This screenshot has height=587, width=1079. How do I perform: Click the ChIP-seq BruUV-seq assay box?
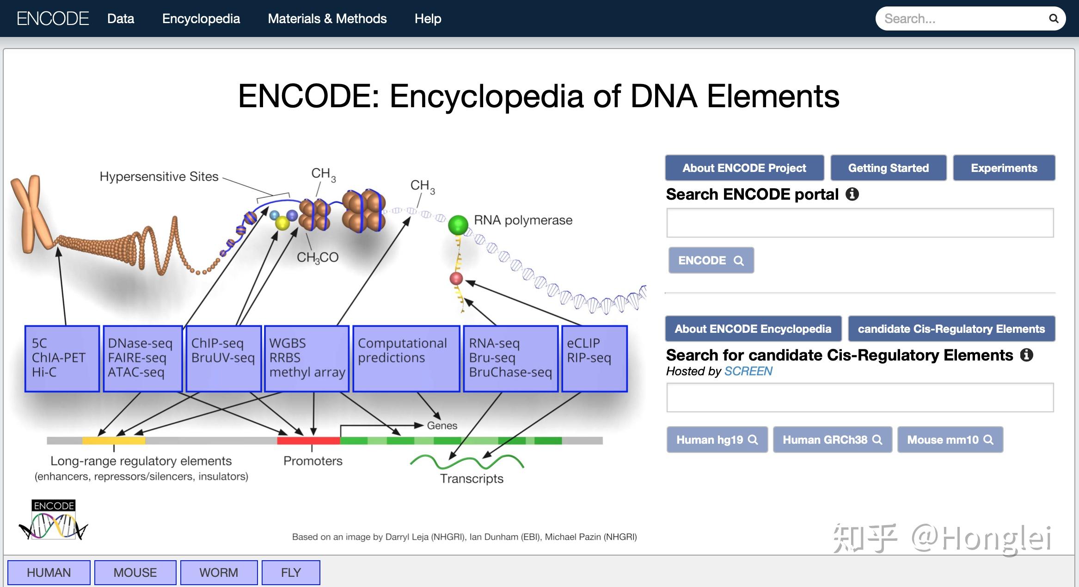coord(223,359)
